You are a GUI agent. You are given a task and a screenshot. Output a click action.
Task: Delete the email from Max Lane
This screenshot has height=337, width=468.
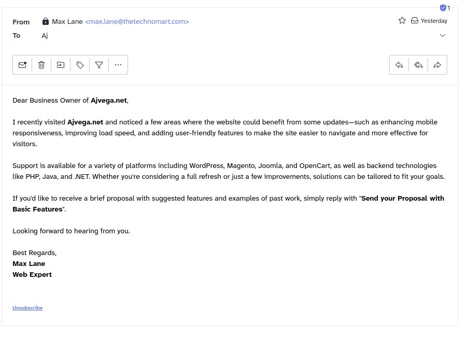(x=41, y=65)
